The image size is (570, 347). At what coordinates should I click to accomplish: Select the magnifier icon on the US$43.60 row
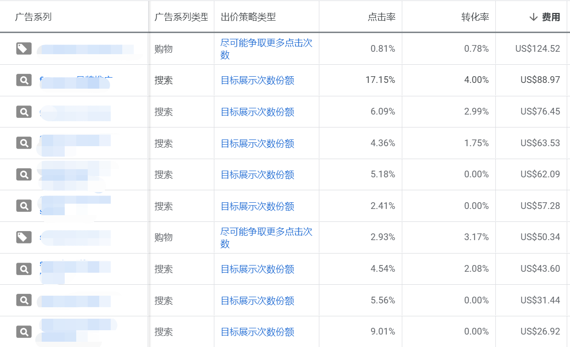23,268
